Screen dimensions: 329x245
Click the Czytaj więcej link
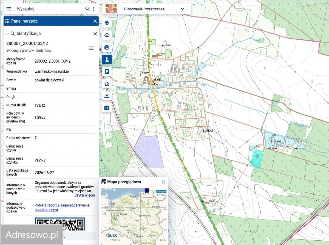click(84, 195)
